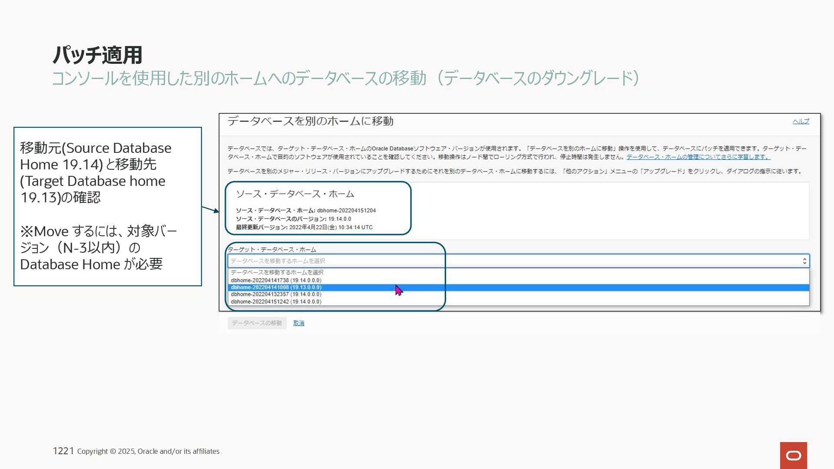Click the ターゲット・データベース・ホーム field label
The image size is (834, 469).
point(272,250)
